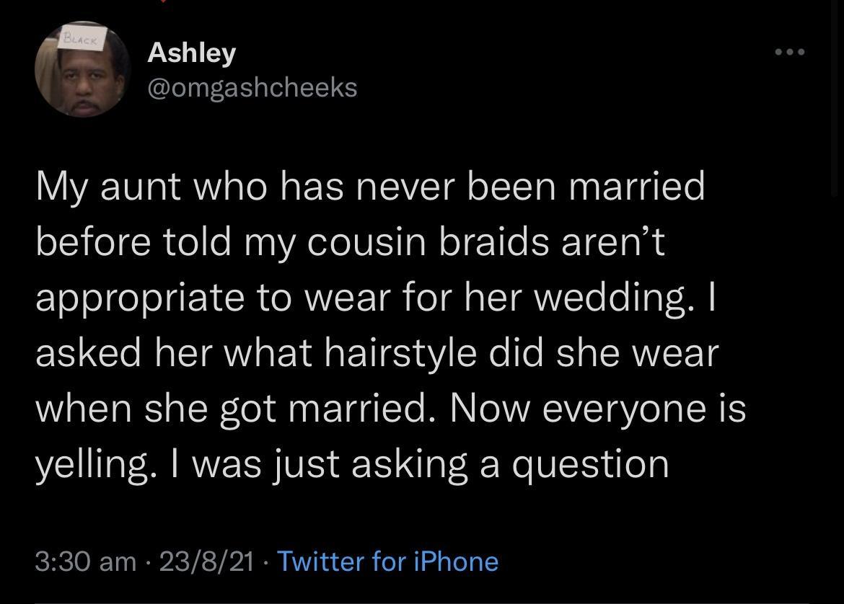This screenshot has height=604, width=844.
Task: Click the tweet line "before told my cousin"
Action: pyautogui.click(x=348, y=242)
